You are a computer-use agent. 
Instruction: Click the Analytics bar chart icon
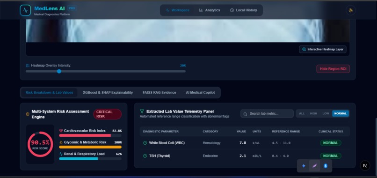(201, 10)
